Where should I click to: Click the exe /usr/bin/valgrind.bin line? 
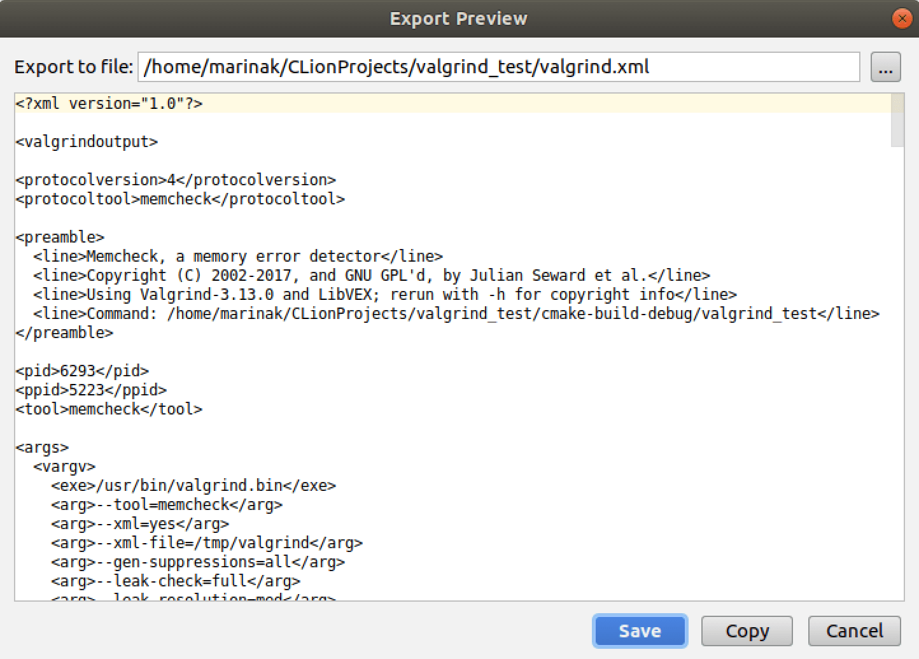(193, 485)
